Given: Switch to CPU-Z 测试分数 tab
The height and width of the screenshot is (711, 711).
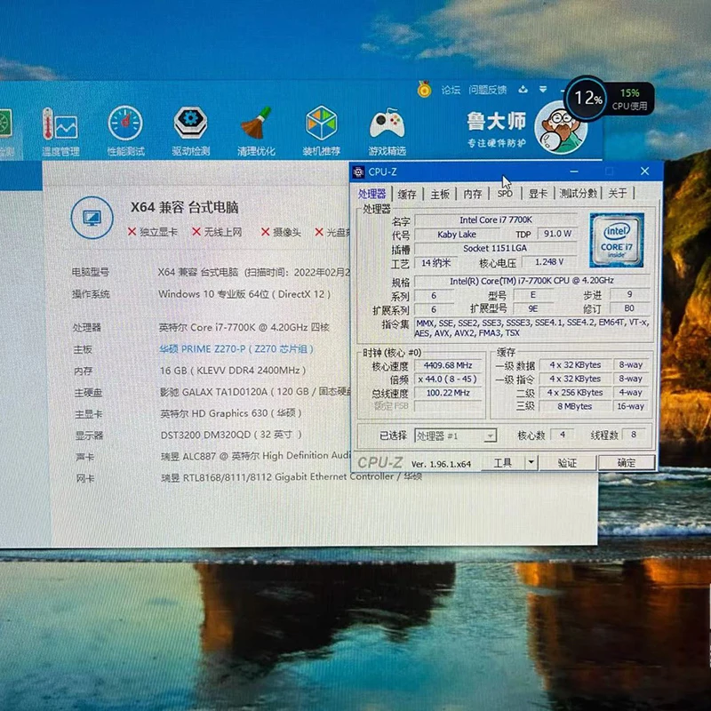Looking at the screenshot, I should (579, 193).
